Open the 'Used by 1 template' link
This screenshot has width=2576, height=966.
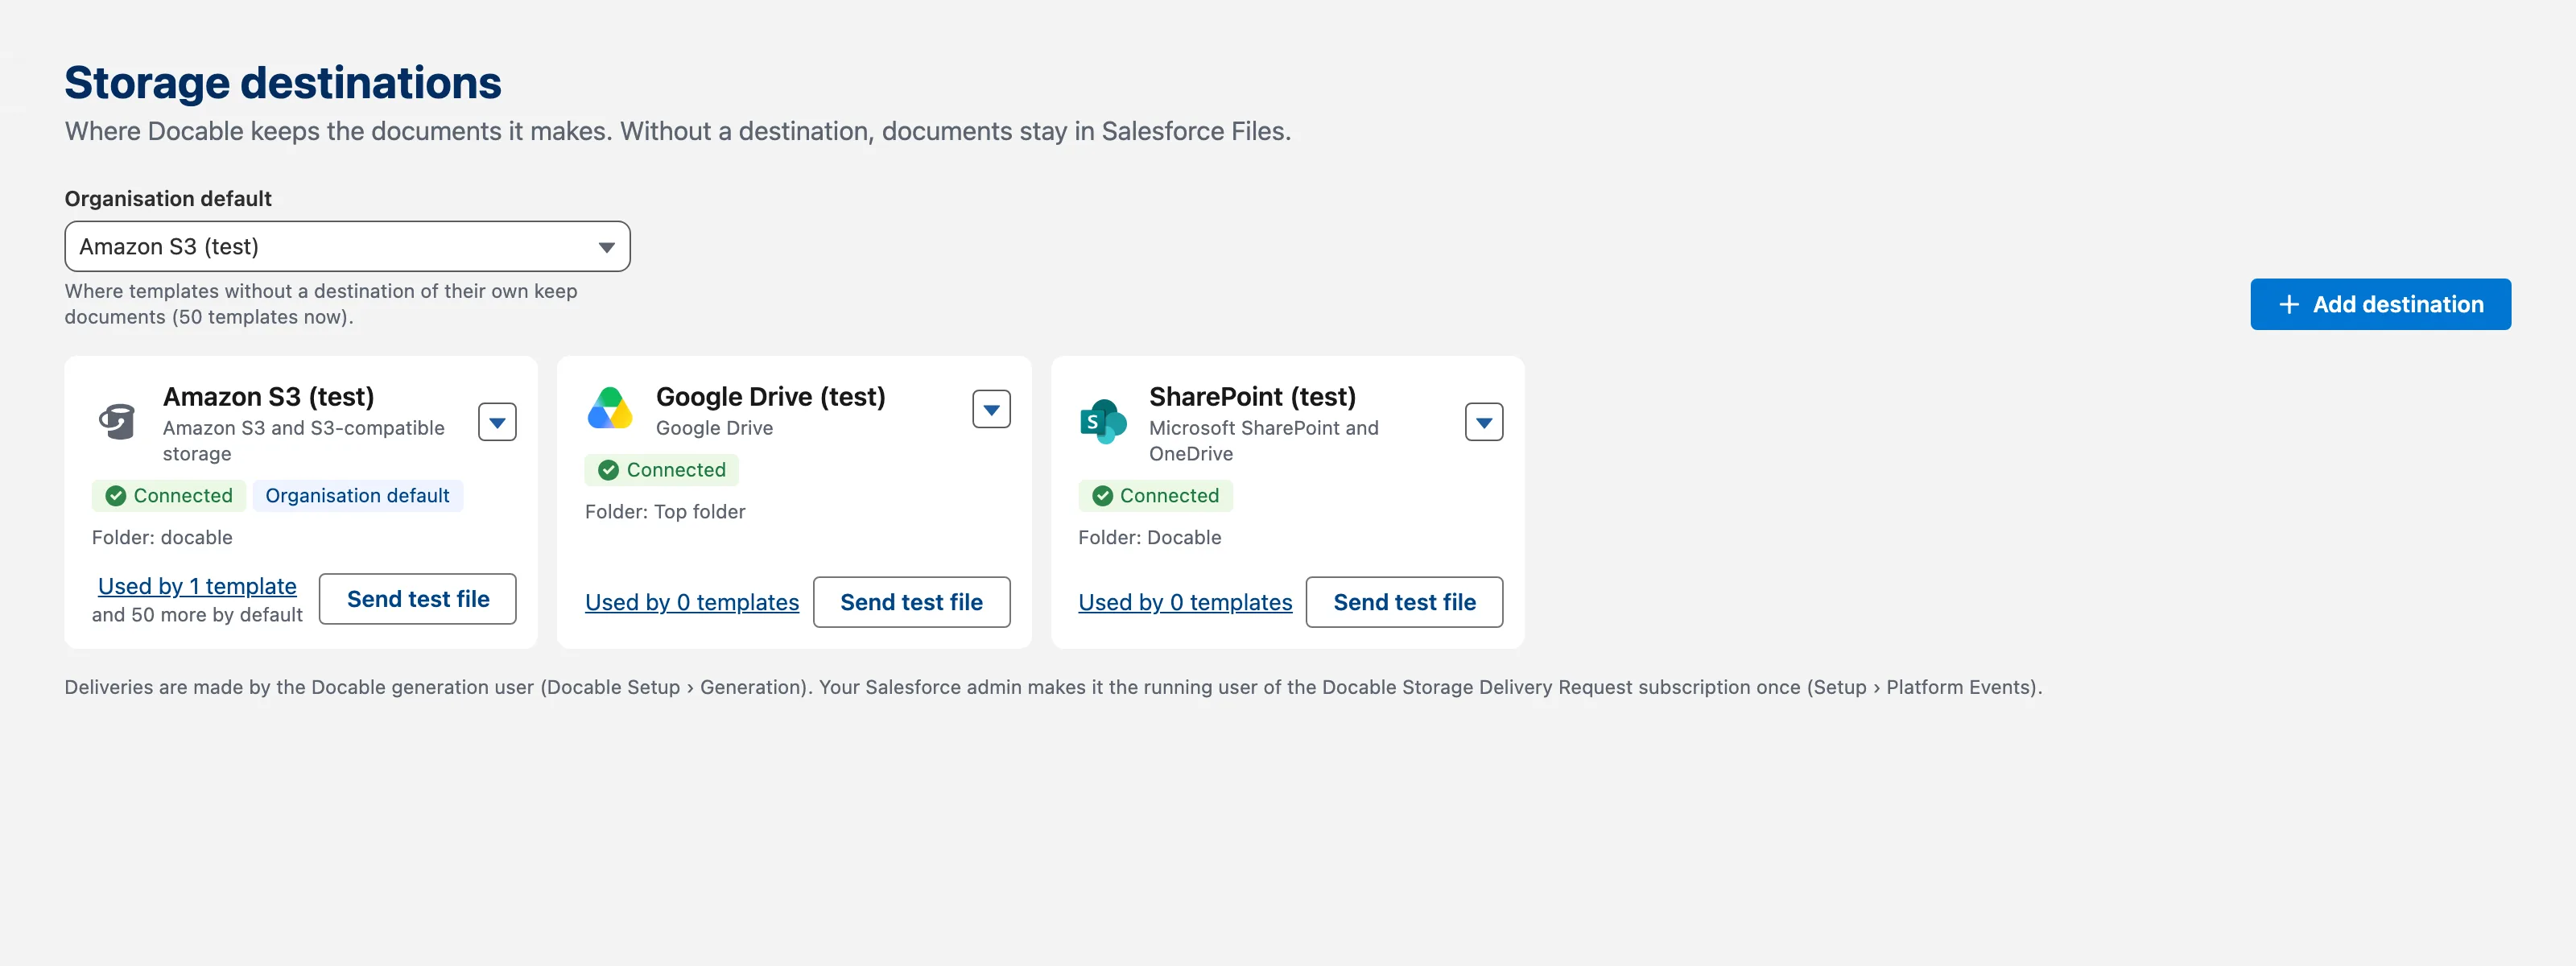click(x=197, y=587)
